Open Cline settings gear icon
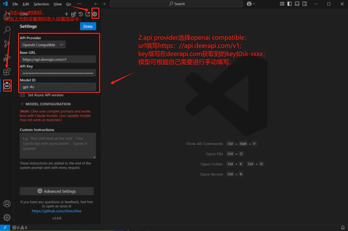 [95, 14]
